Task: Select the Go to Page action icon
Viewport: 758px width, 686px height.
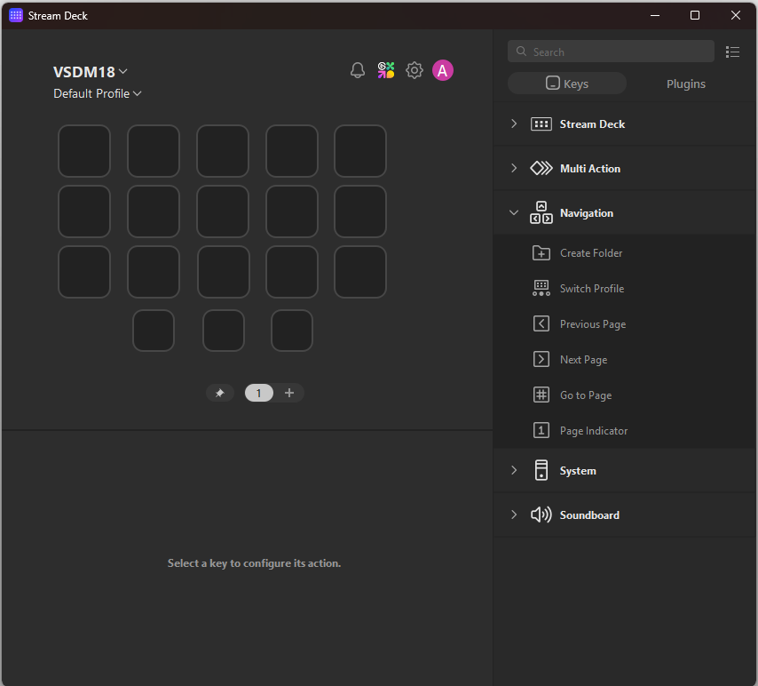Action: pos(541,395)
